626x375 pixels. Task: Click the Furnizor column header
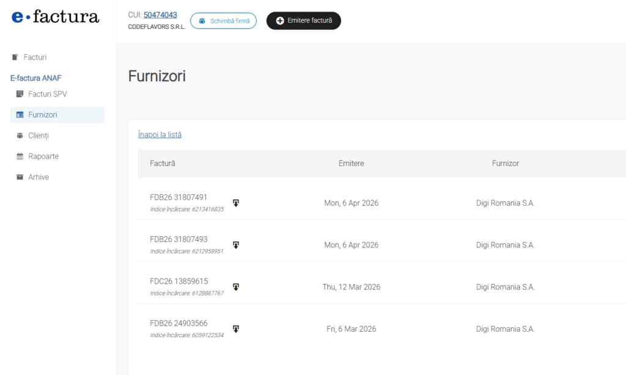click(505, 164)
